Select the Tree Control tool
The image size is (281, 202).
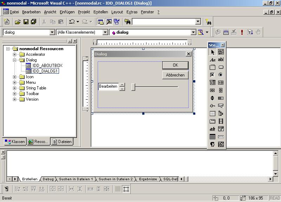pyautogui.click(x=221, y=113)
